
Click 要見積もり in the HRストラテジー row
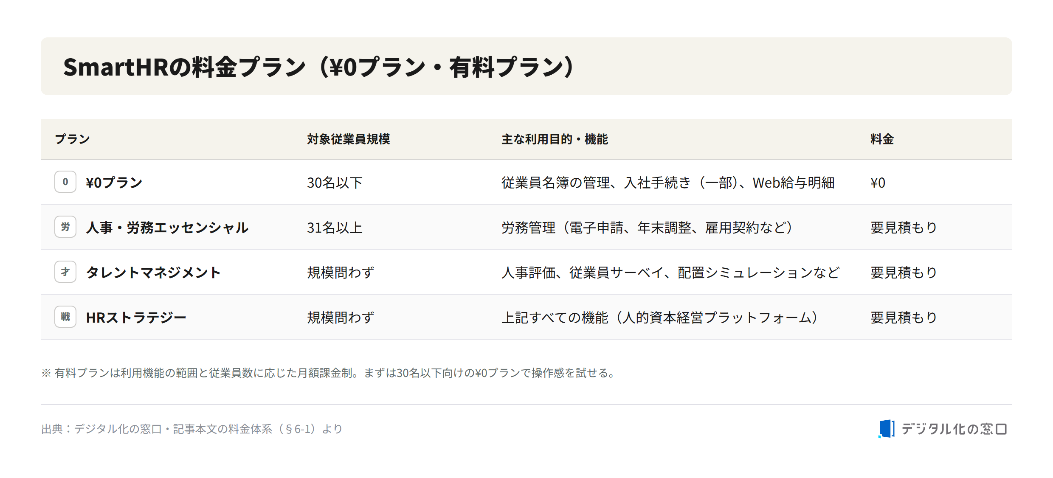[x=904, y=318]
